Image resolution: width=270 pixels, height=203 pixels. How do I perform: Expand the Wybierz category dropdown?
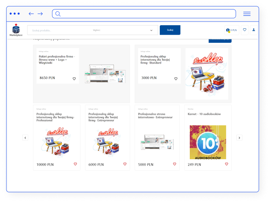pos(151,30)
